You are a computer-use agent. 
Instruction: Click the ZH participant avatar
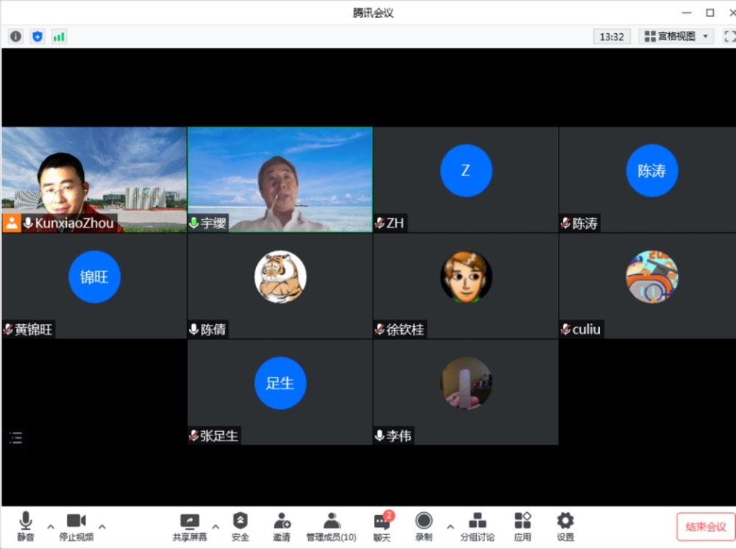point(466,170)
